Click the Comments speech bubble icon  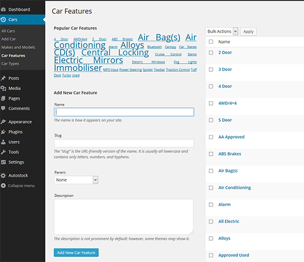[x=3, y=109]
